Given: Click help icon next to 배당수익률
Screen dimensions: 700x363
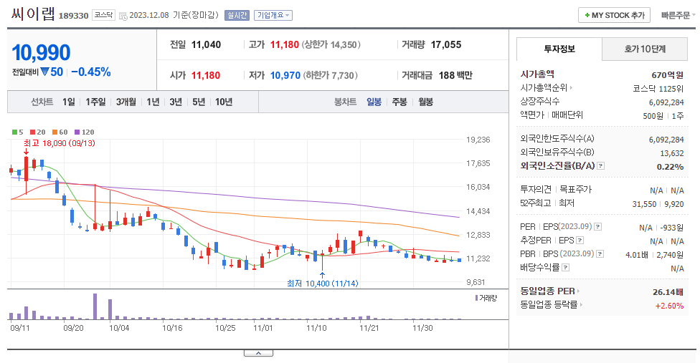Looking at the screenshot, I should [x=566, y=268].
